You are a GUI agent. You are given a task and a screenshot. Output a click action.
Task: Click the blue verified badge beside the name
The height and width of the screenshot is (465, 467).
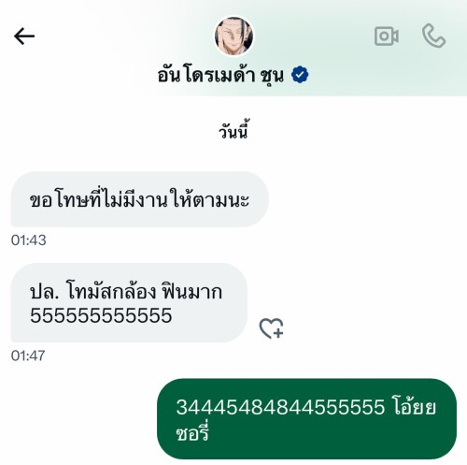point(300,75)
